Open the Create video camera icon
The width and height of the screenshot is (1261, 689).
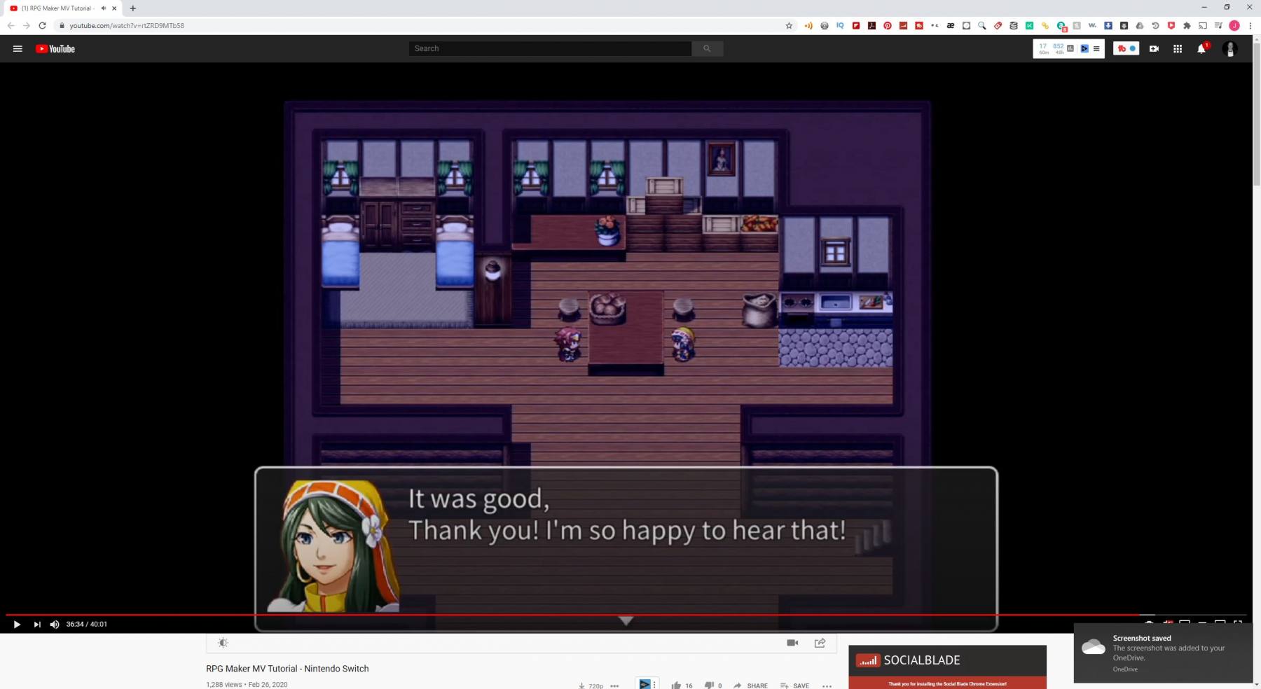(x=1154, y=49)
